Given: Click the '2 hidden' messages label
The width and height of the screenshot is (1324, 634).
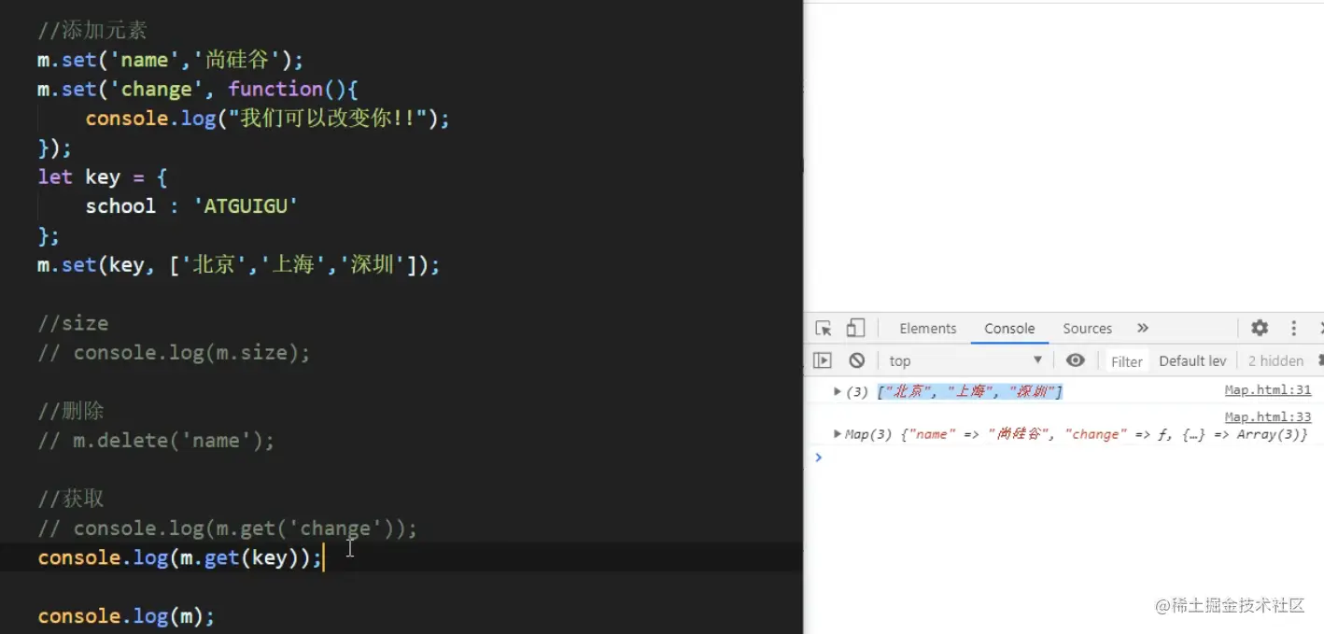Looking at the screenshot, I should coord(1275,360).
